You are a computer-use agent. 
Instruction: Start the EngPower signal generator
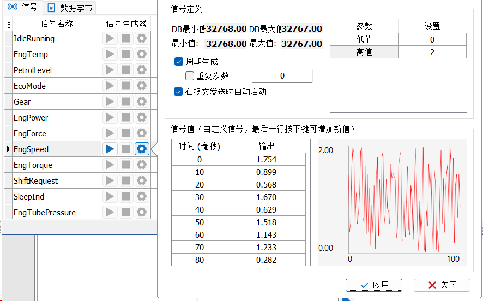click(x=110, y=117)
